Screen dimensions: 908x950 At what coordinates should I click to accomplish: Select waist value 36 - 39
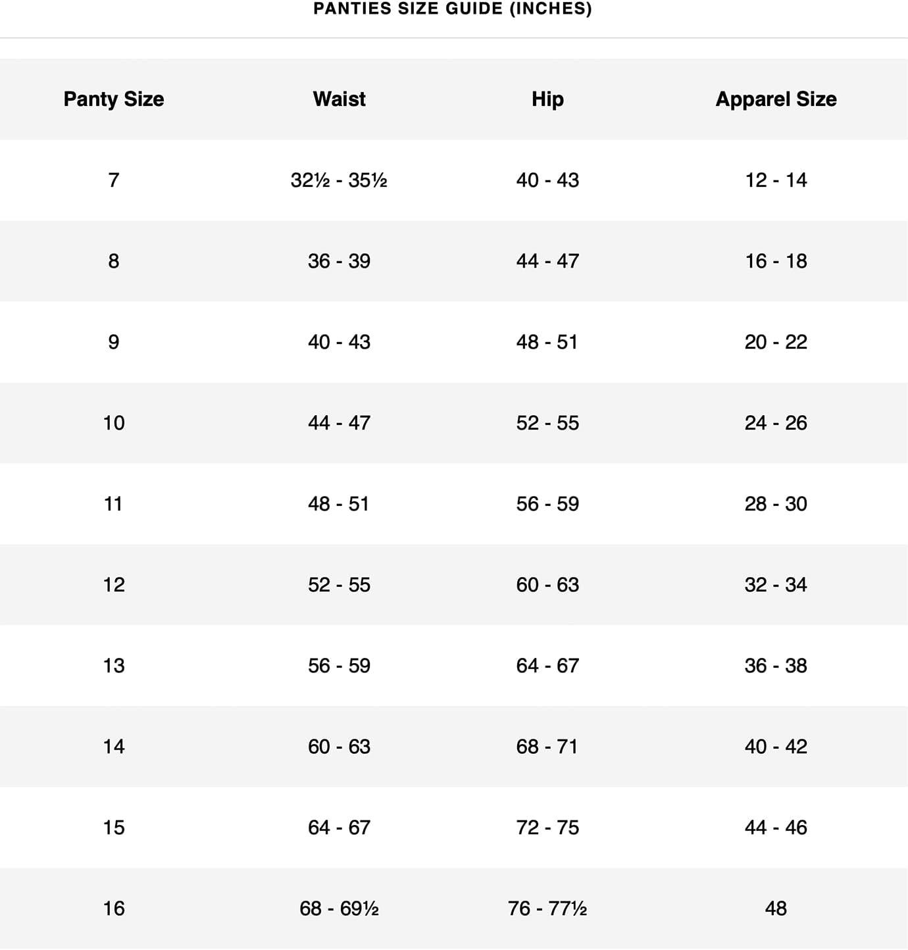[339, 261]
